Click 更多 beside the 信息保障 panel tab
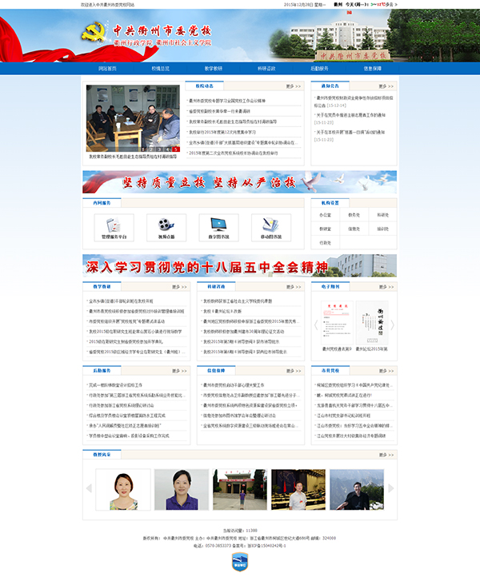The height and width of the screenshot is (581, 480). [294, 371]
